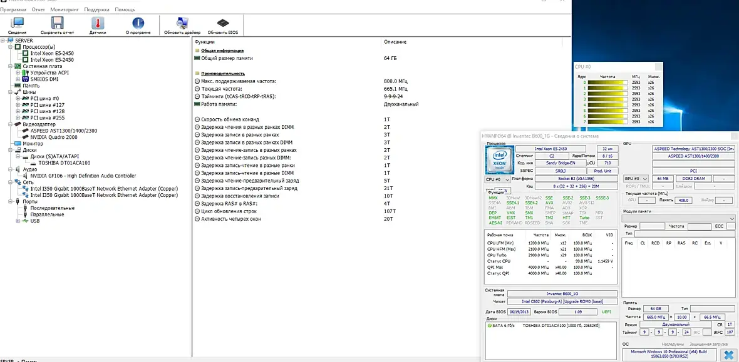Open the GPU #0 selector dropdown

(636, 179)
